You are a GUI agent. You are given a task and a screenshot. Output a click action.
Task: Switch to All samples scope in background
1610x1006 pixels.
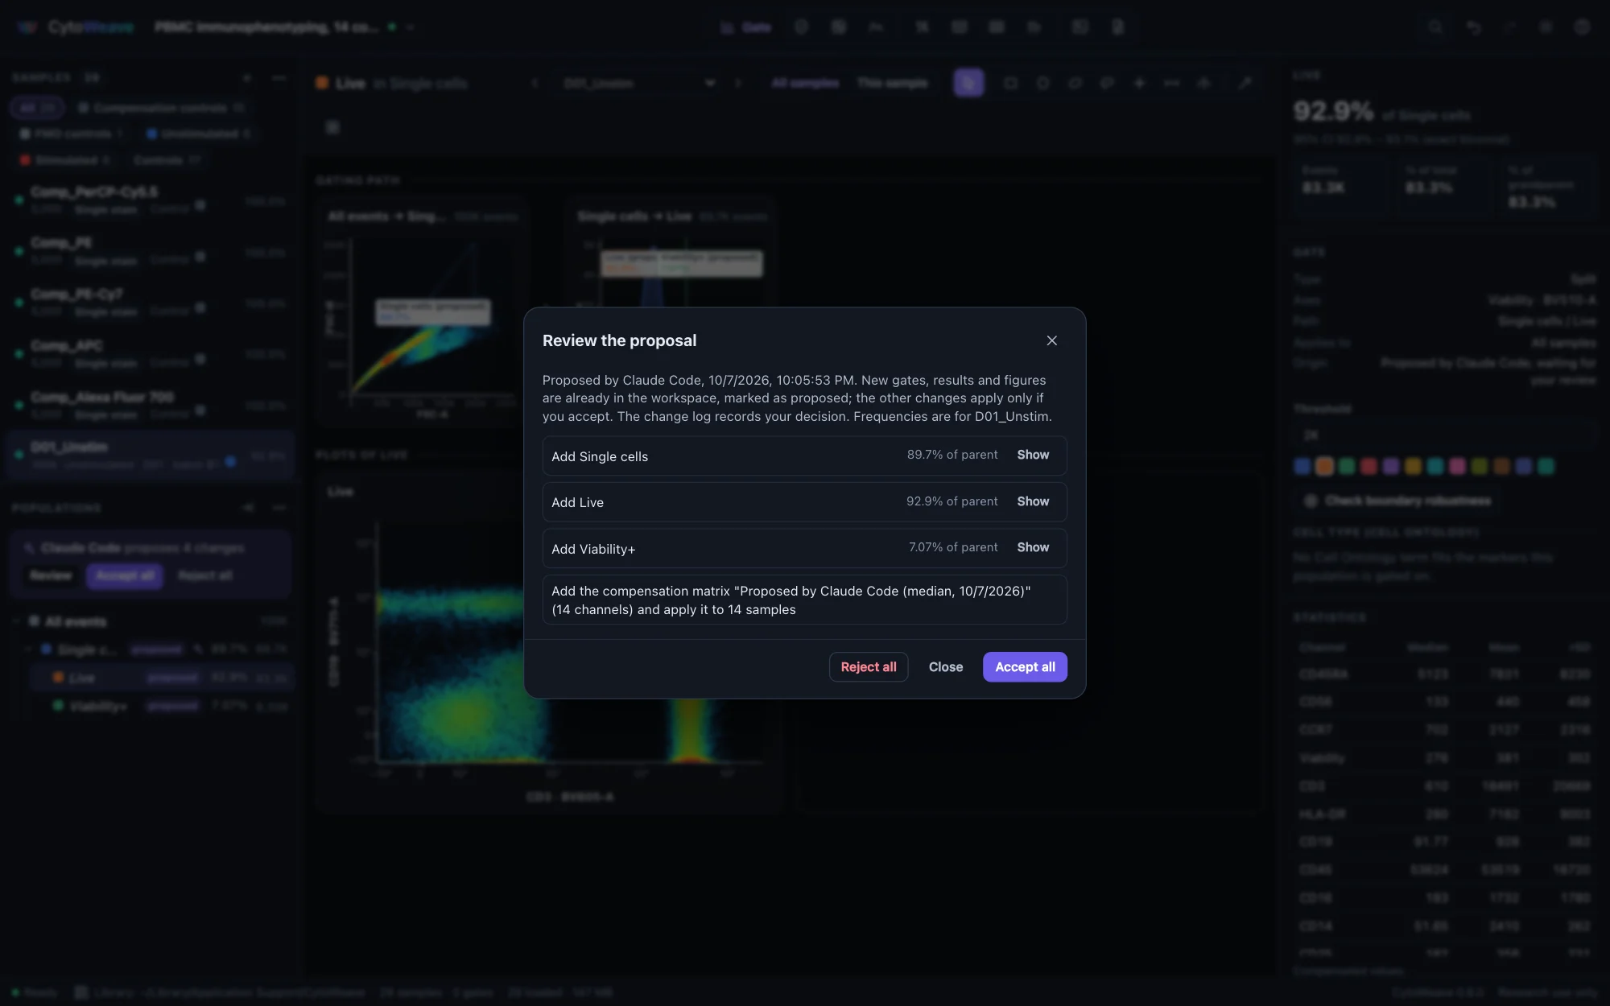tap(805, 83)
